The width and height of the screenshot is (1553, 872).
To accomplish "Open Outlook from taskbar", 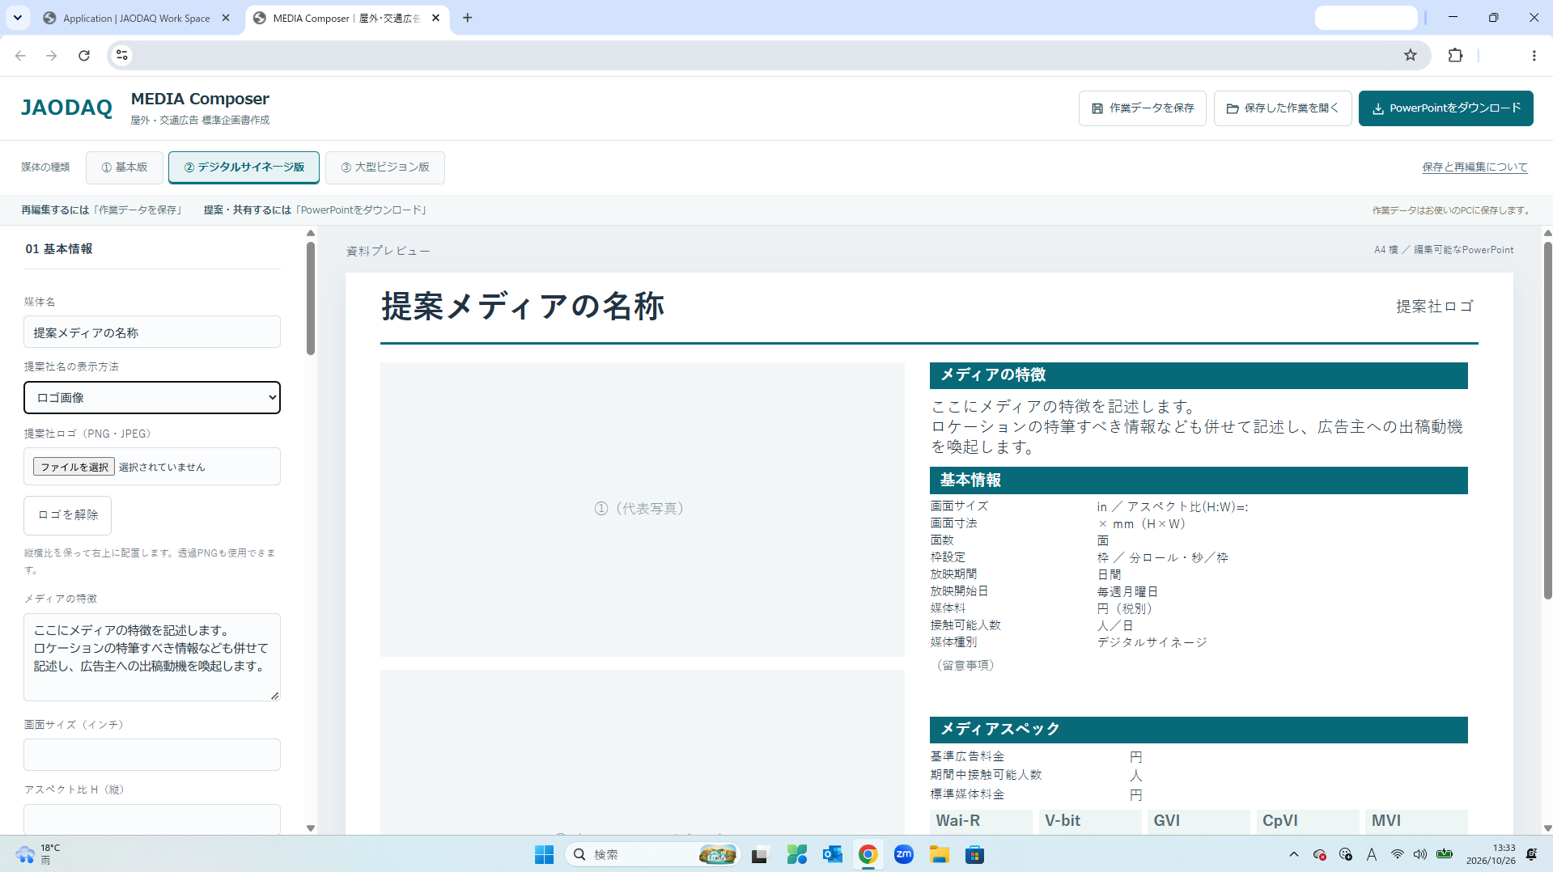I will coord(832,854).
